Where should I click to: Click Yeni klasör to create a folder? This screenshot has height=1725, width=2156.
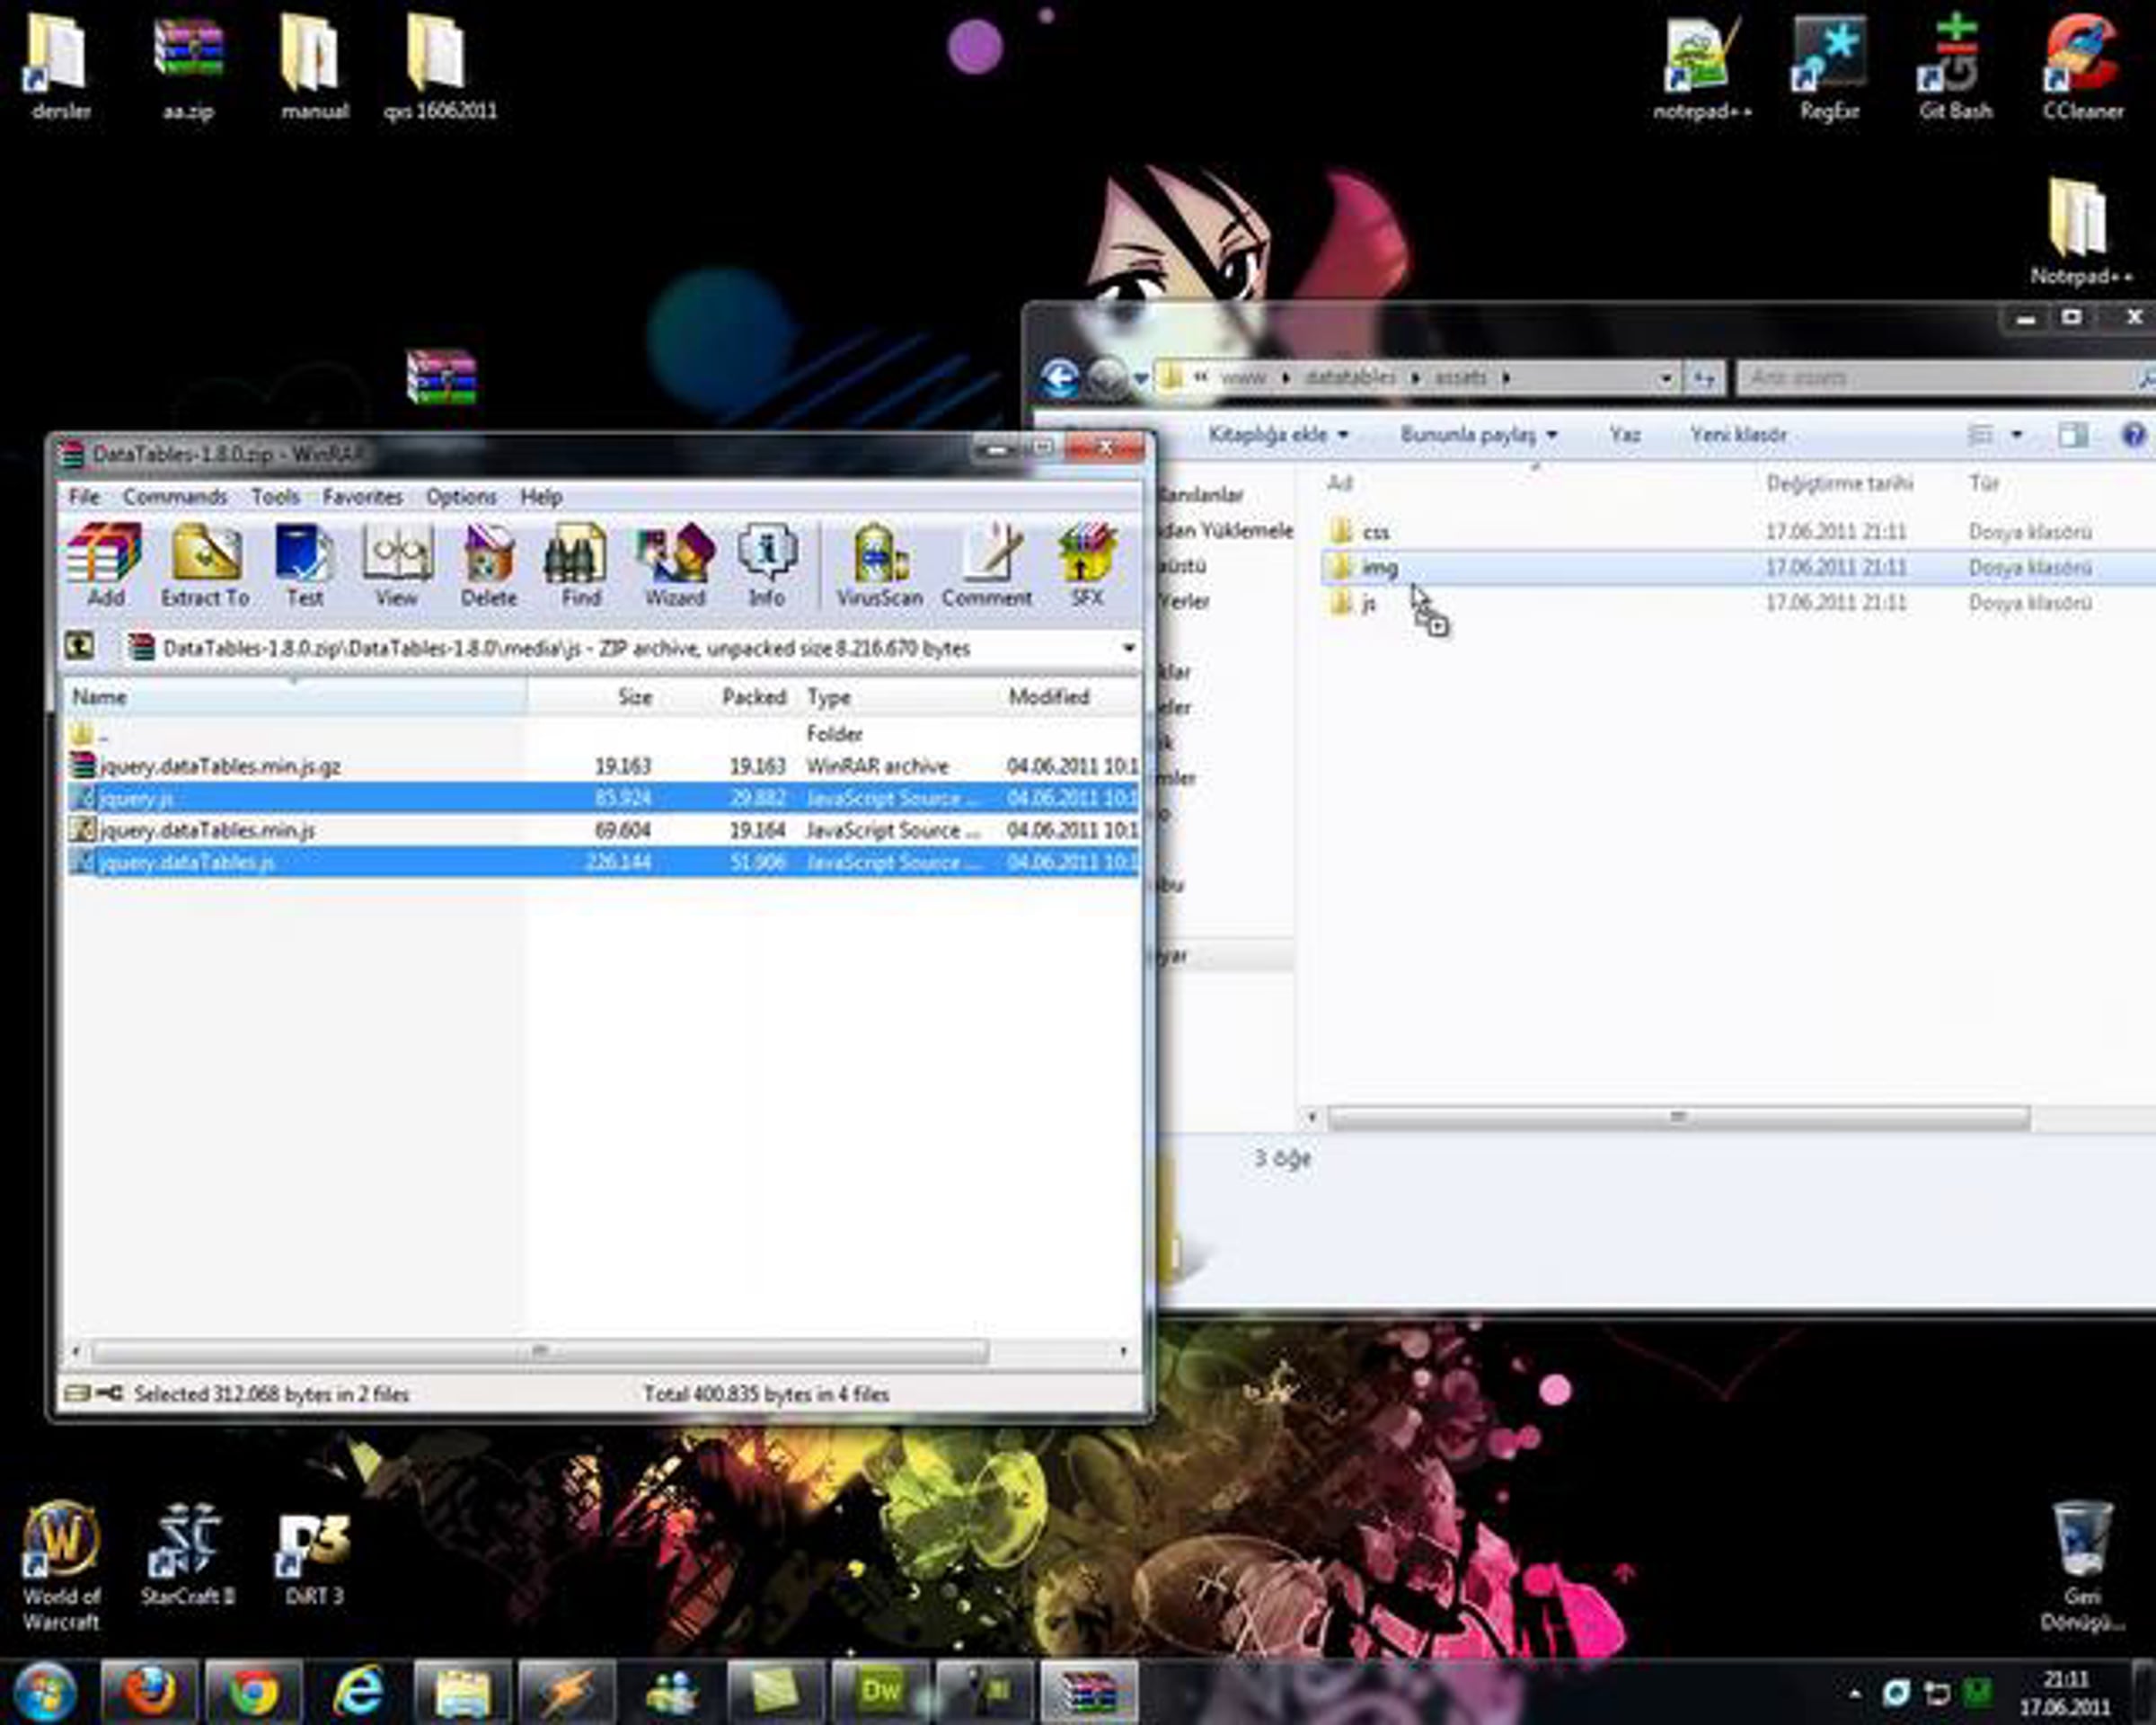[x=1738, y=435]
